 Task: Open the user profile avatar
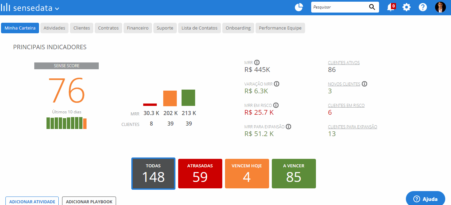[x=440, y=7]
